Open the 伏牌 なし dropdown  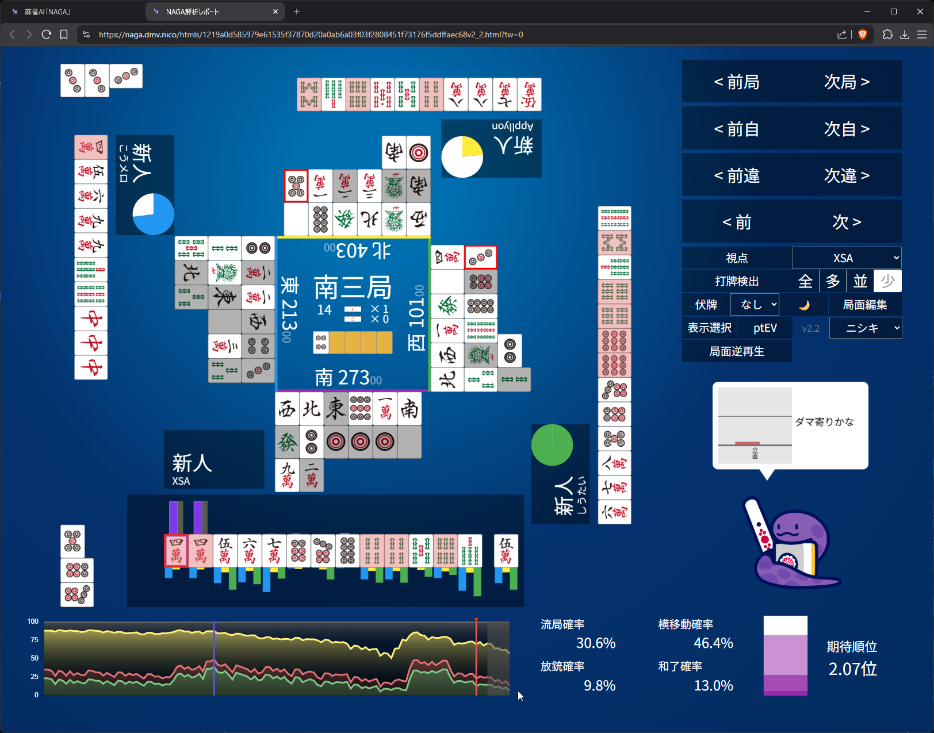coord(755,305)
